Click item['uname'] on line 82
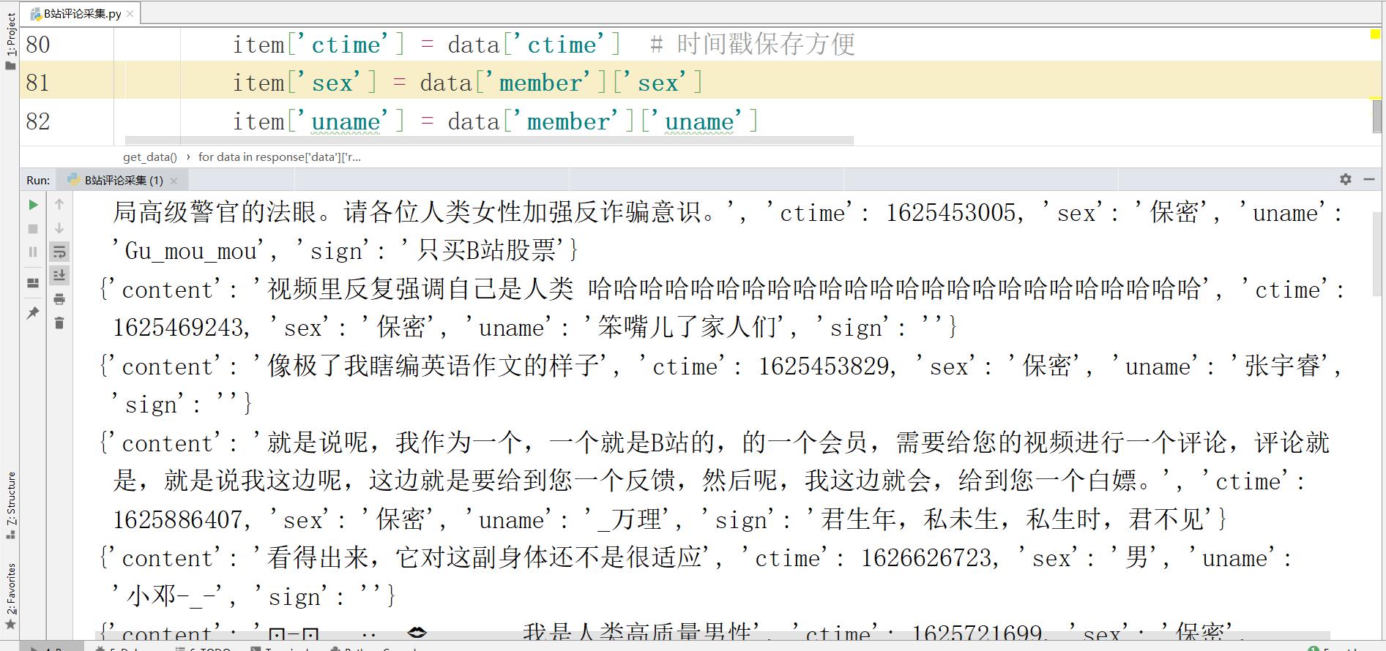Image resolution: width=1386 pixels, height=651 pixels. tap(318, 121)
